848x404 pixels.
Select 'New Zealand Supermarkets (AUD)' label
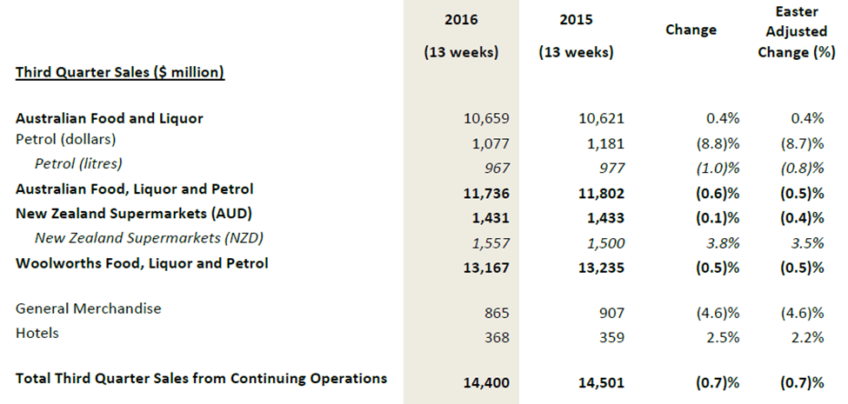pyautogui.click(x=134, y=214)
